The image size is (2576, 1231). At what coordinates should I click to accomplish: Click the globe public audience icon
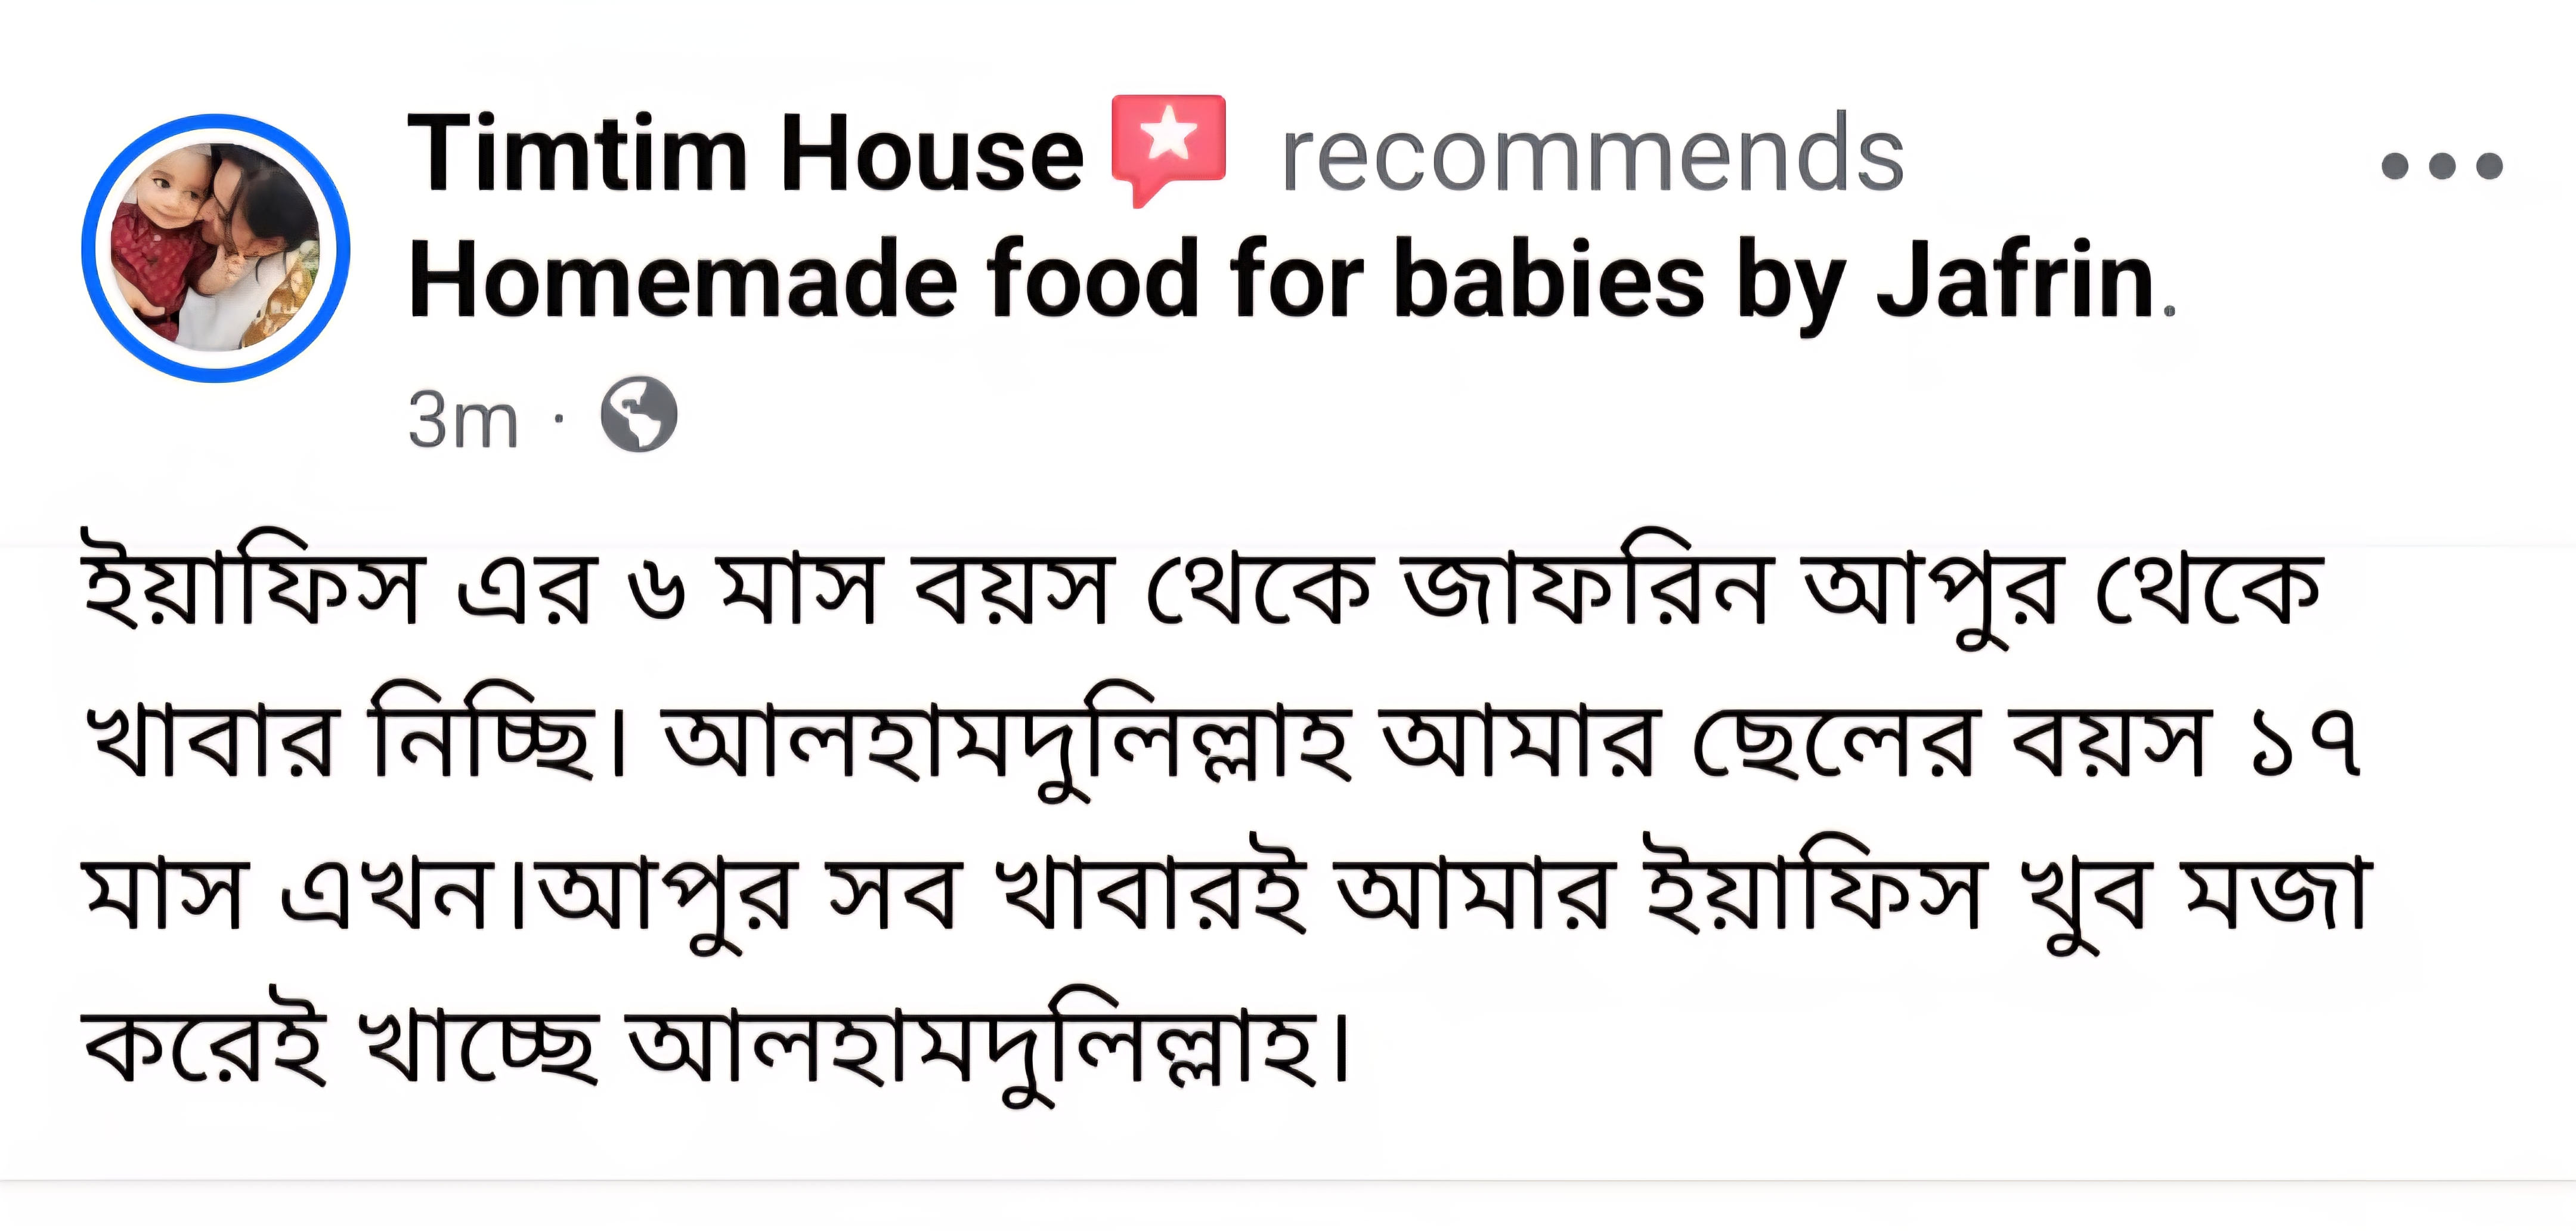638,414
